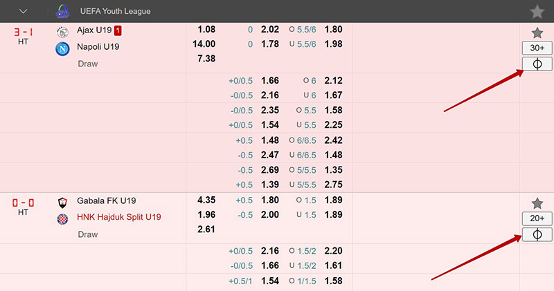The height and width of the screenshot is (291, 554).
Task: Select the Napoli U19 win odds 14.00
Action: point(204,44)
